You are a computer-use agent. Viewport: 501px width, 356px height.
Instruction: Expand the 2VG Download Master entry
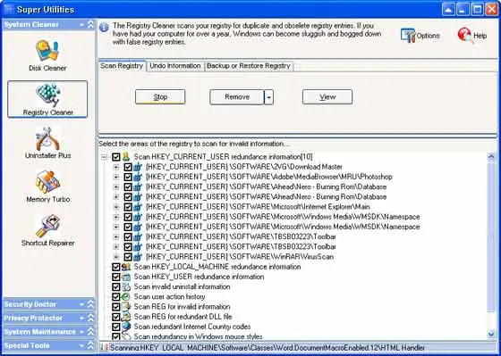pyautogui.click(x=116, y=167)
